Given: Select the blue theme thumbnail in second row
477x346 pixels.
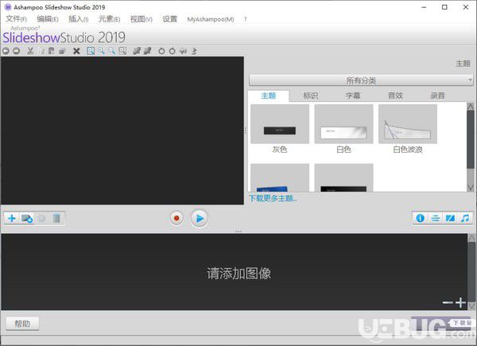Looking at the screenshot, I should coord(280,177).
